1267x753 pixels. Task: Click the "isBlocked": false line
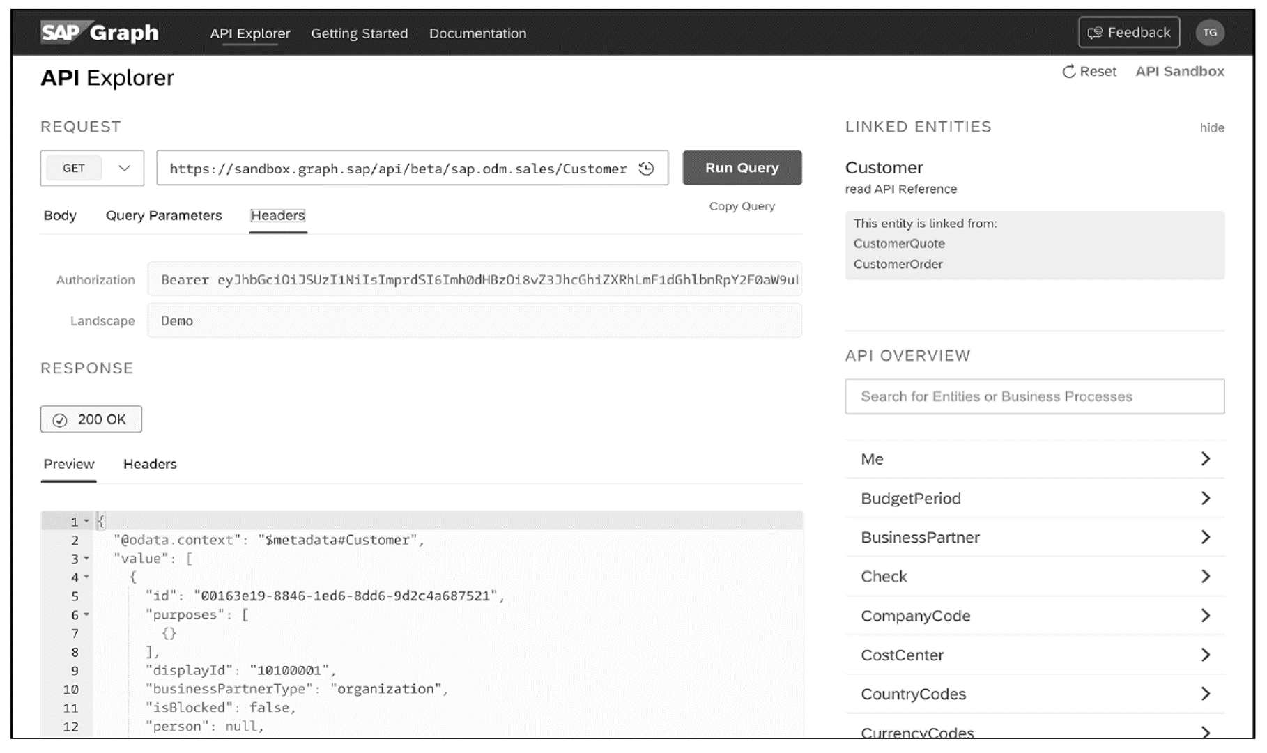pyautogui.click(x=221, y=708)
